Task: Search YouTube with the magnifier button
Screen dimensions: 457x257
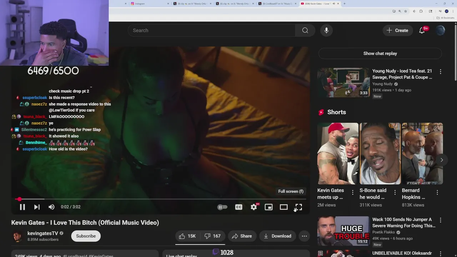Action: [305, 30]
